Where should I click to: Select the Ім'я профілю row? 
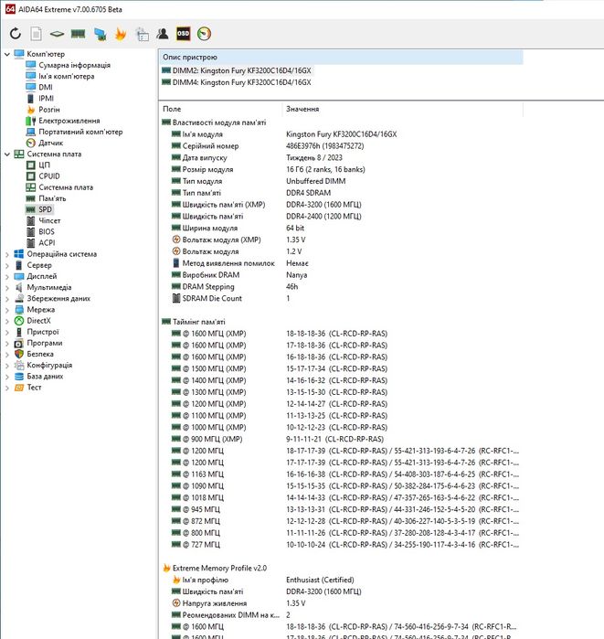[340, 580]
